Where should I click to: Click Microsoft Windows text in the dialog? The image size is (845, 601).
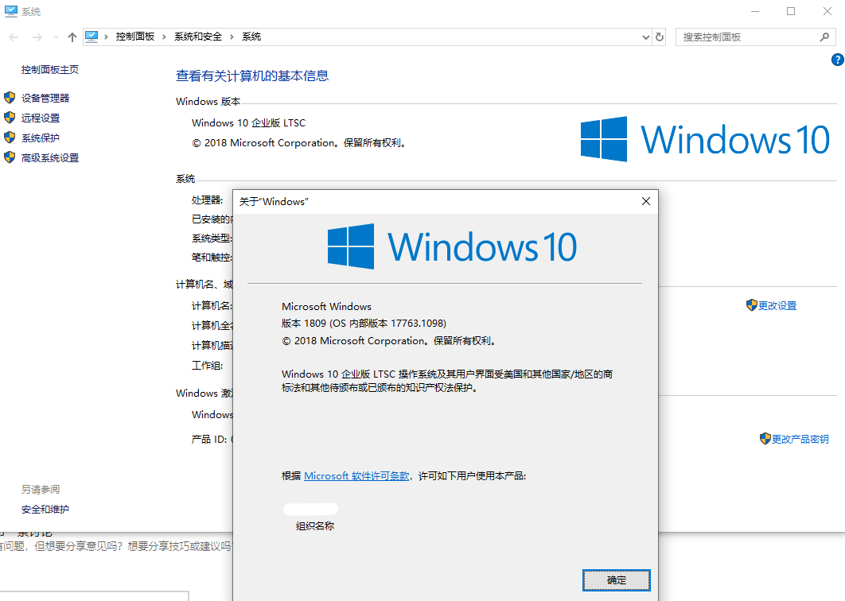[326, 306]
